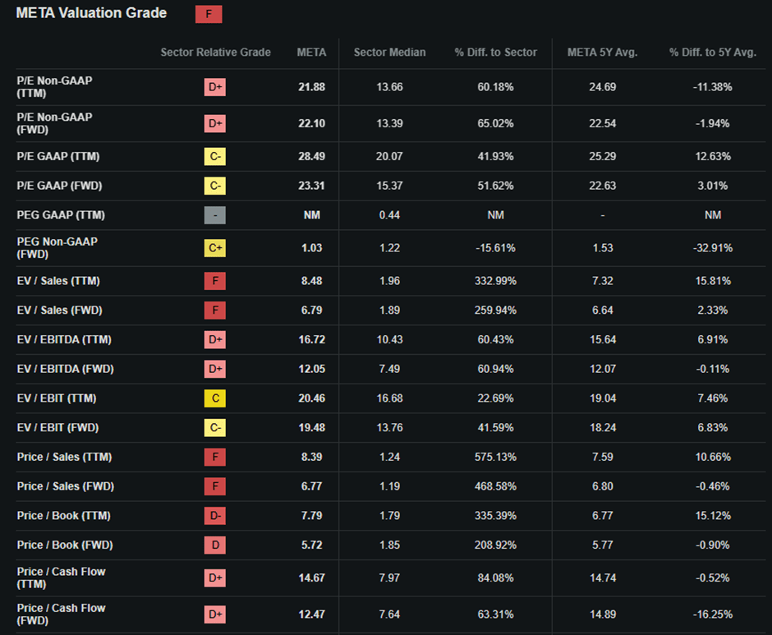This screenshot has height=635, width=772.
Task: Click the C- grade for P/E GAAP (TTM)
Action: coord(215,157)
